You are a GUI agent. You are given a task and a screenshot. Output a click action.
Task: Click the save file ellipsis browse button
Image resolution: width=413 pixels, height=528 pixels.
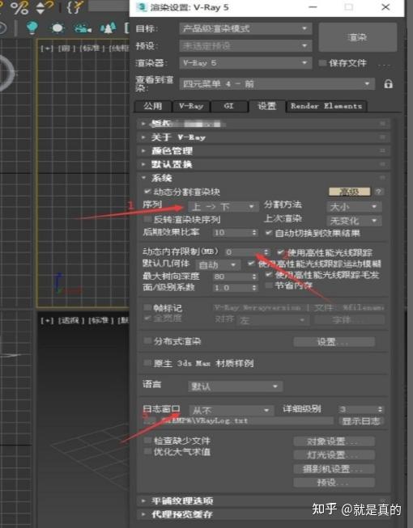(x=384, y=64)
